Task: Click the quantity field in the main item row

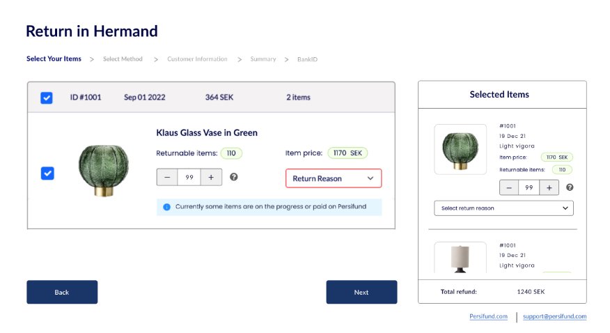Action: (189, 178)
